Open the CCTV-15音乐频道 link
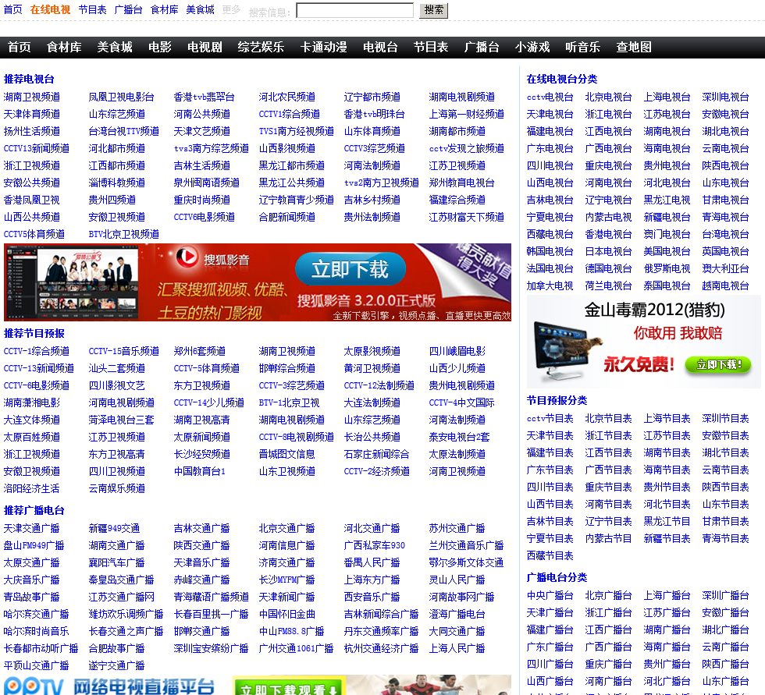The width and height of the screenshot is (765, 695). click(x=124, y=351)
